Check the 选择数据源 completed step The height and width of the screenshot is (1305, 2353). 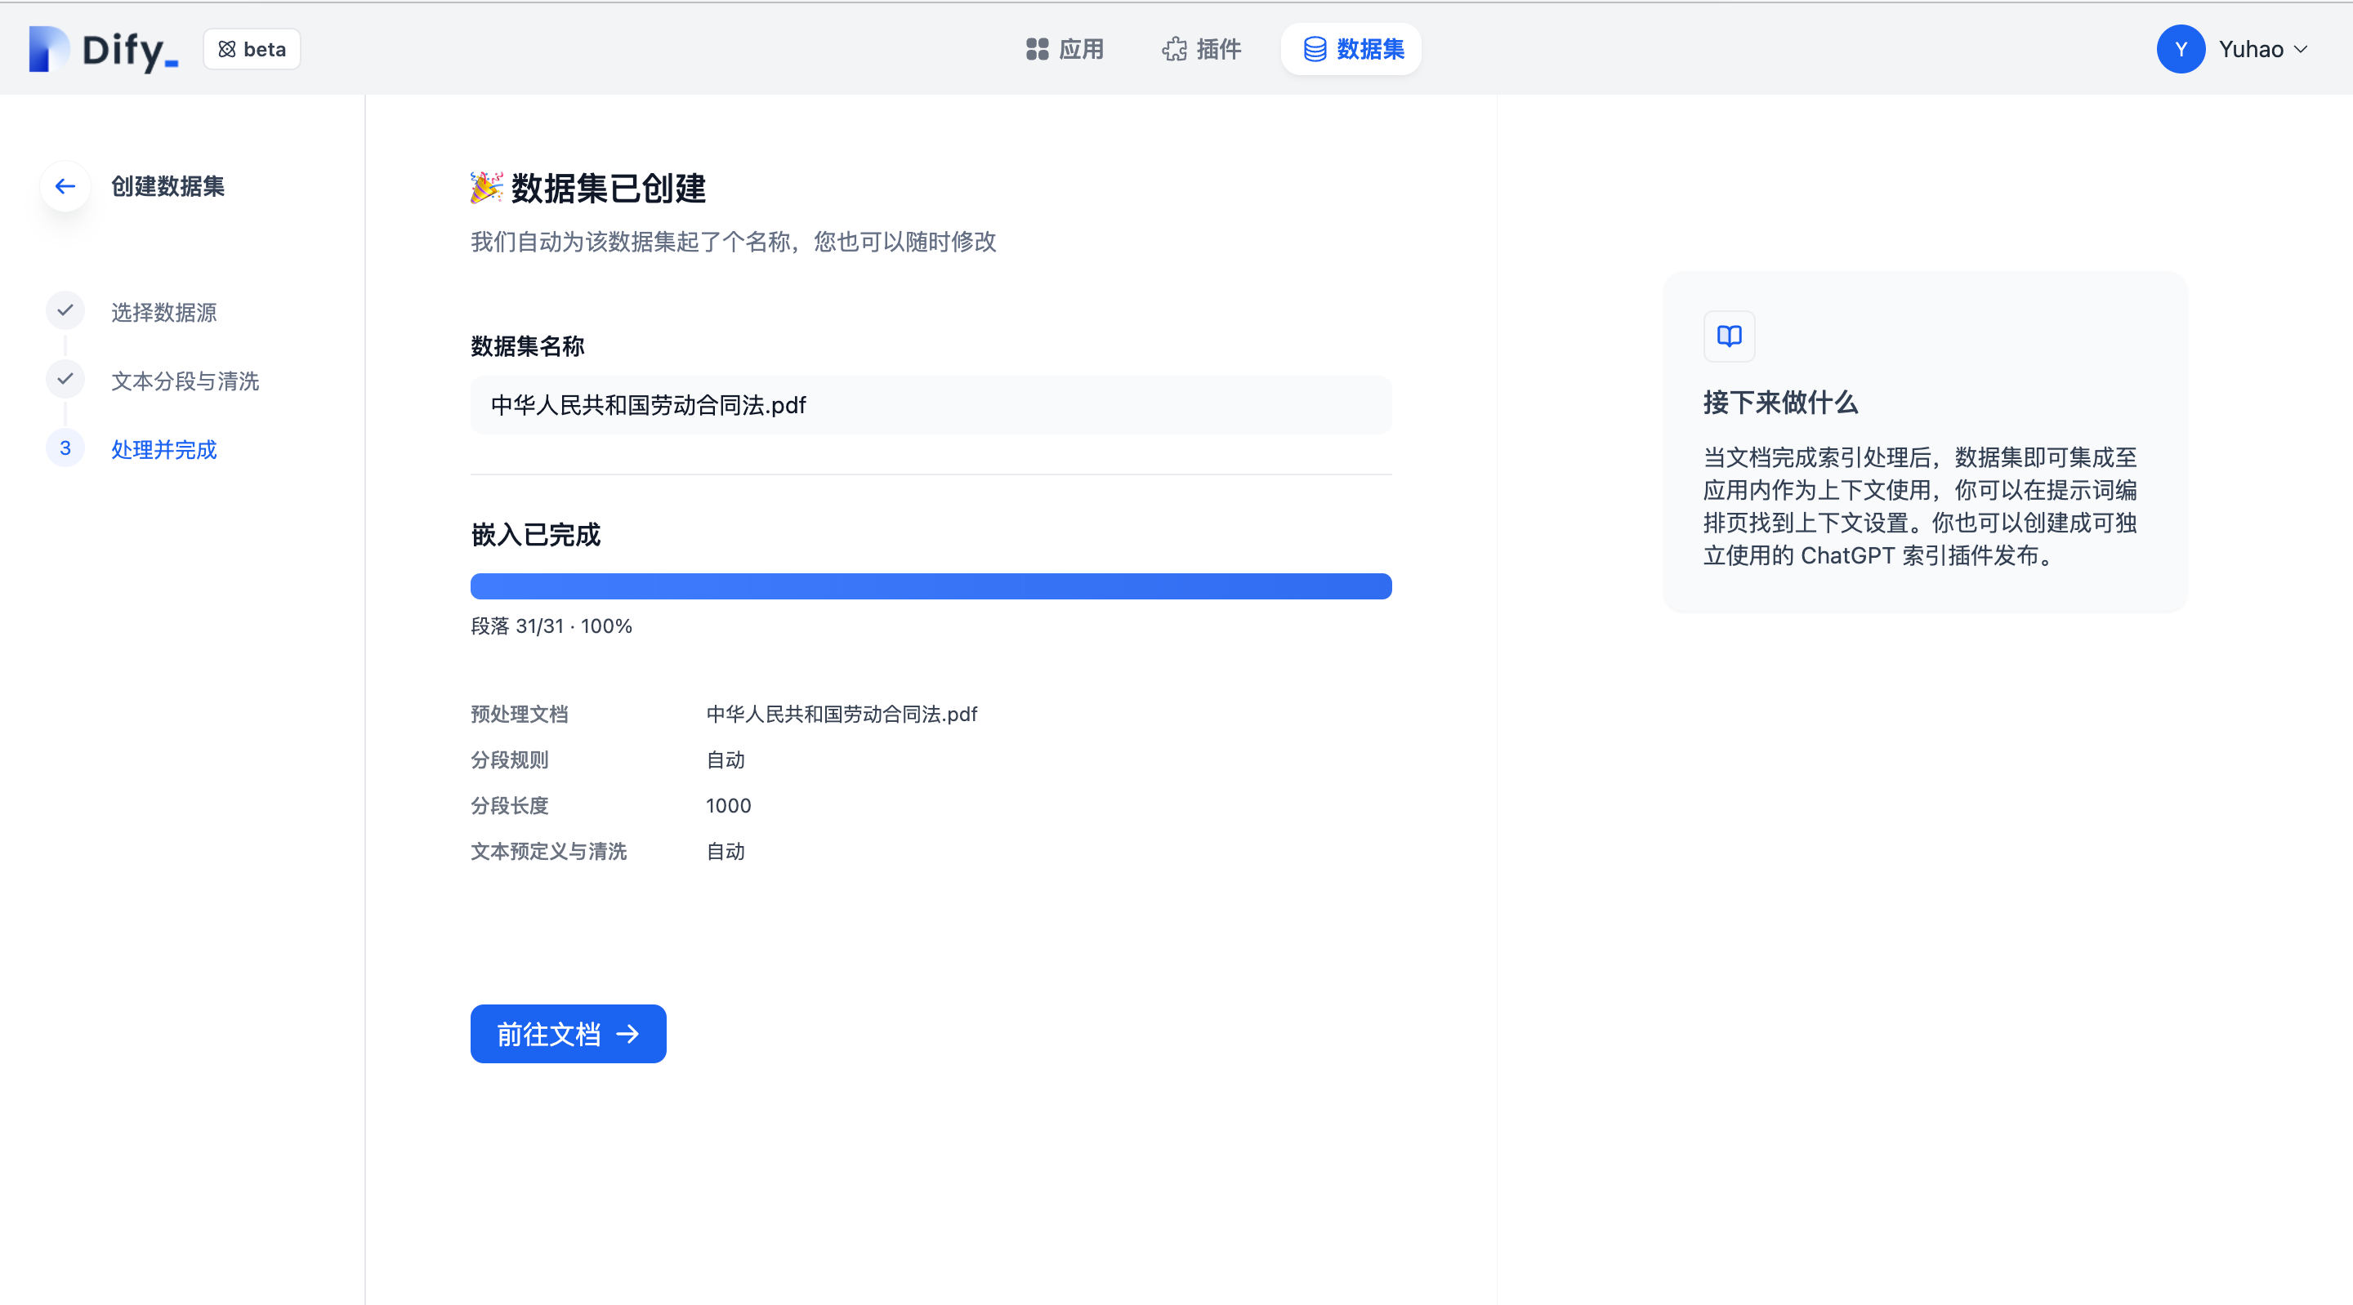click(x=64, y=310)
